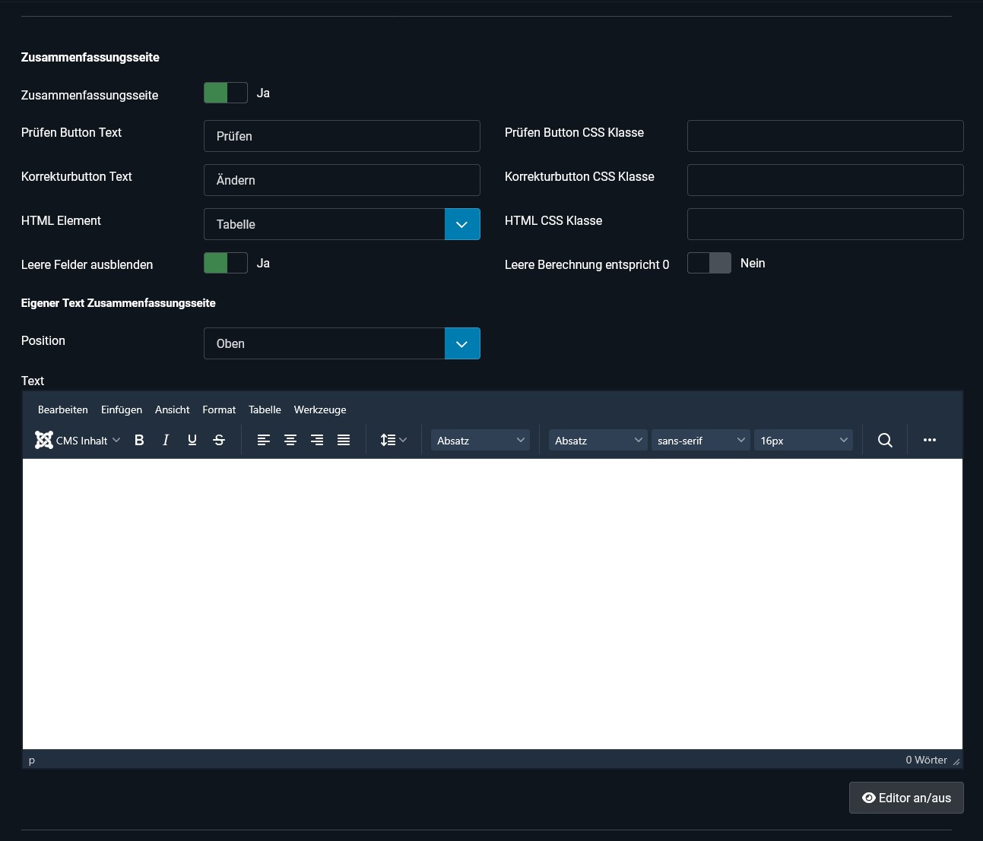Click the Editor an/aus button

[906, 798]
